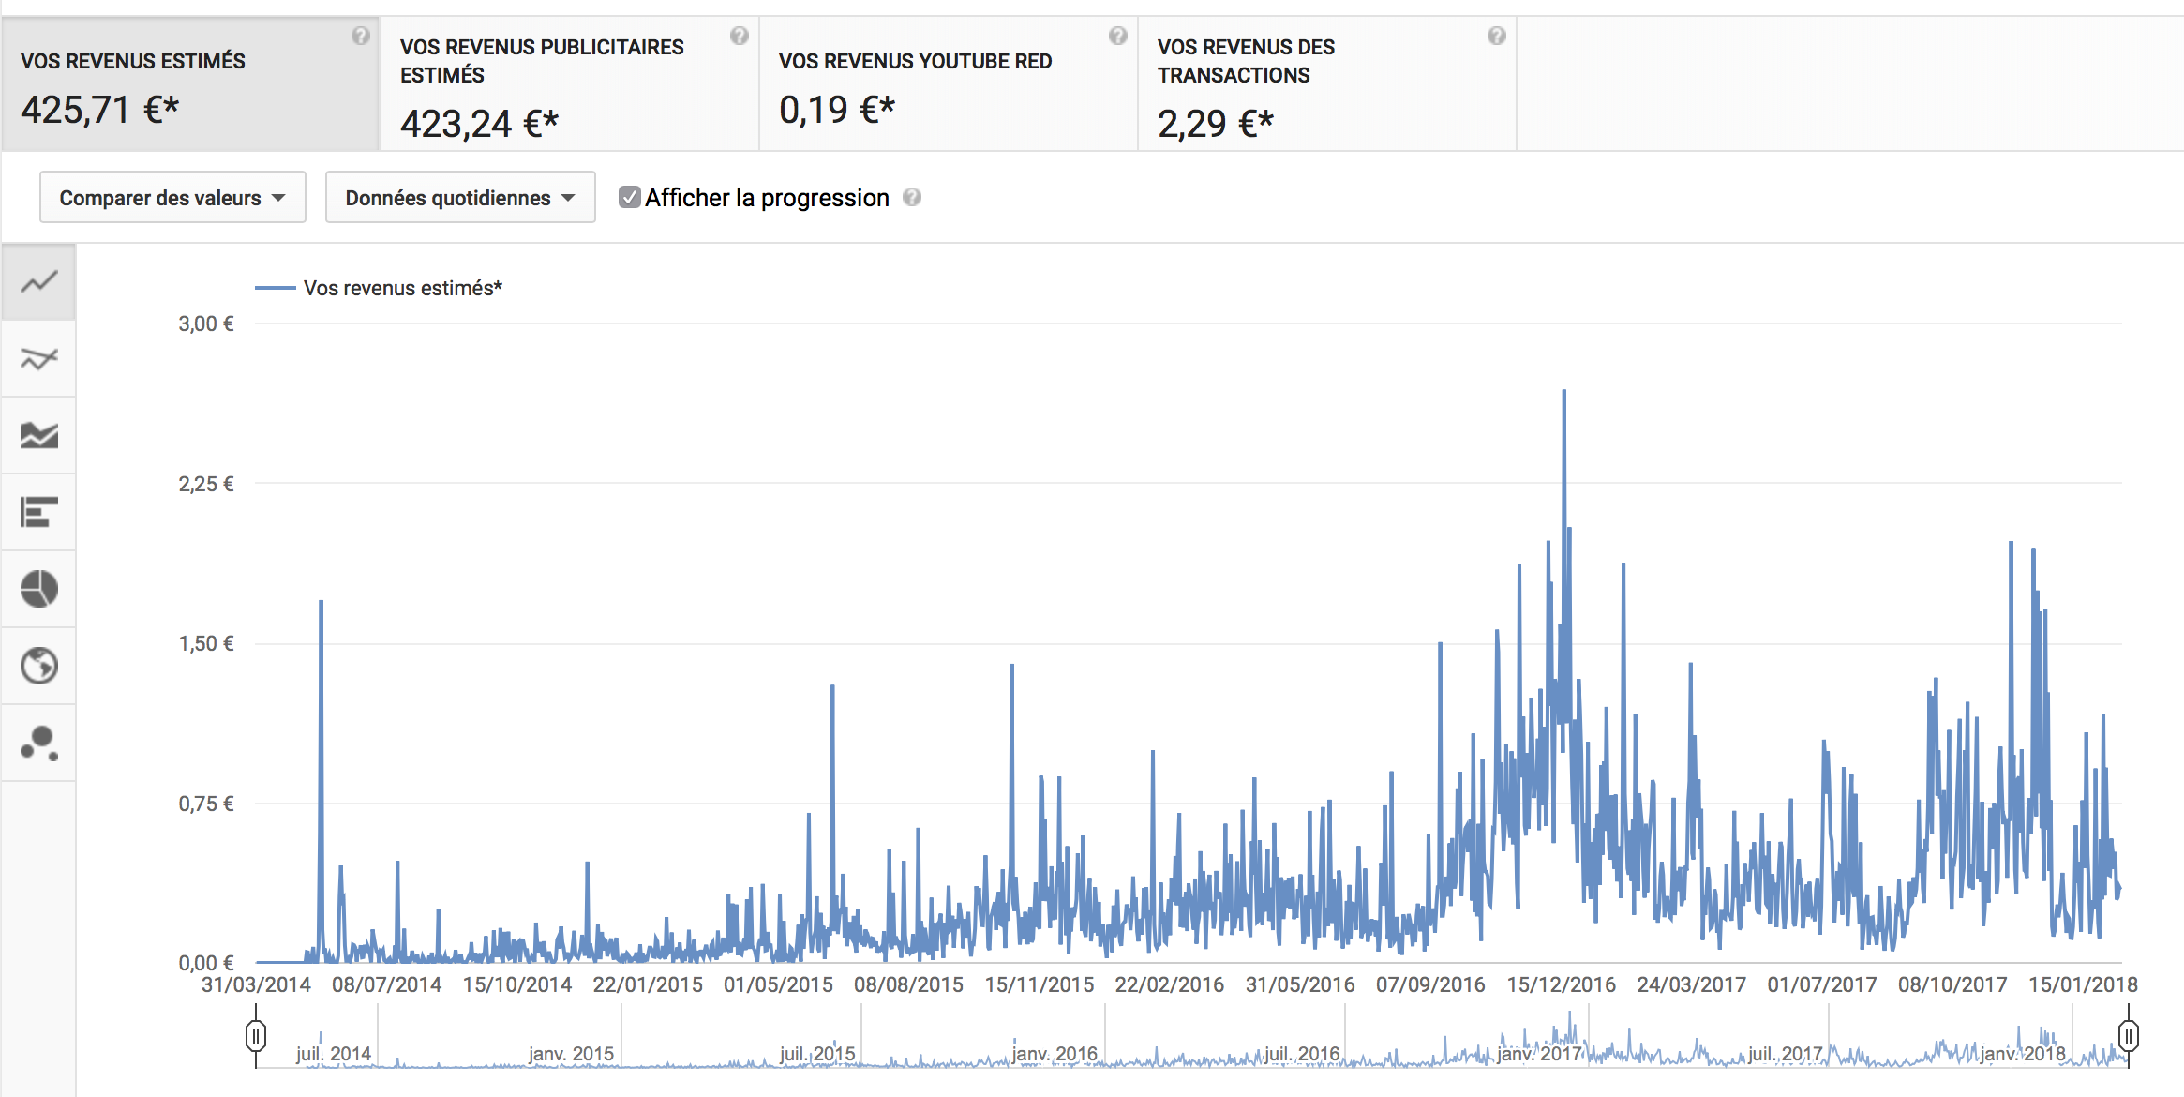This screenshot has height=1097, width=2184.
Task: Switch to pie chart icon
Action: click(38, 590)
